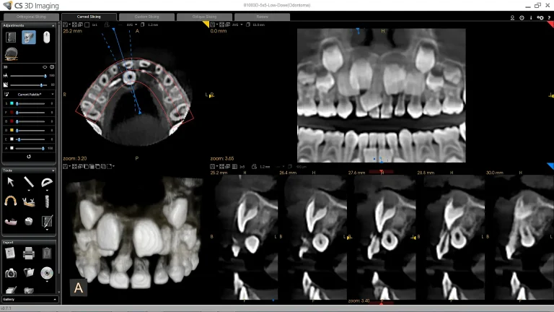The height and width of the screenshot is (312, 554).
Task: Open the protractor tool dropdown arrow
Action: [x=47, y=190]
